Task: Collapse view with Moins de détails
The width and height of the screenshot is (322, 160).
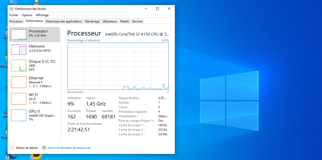Action: click(24, 148)
